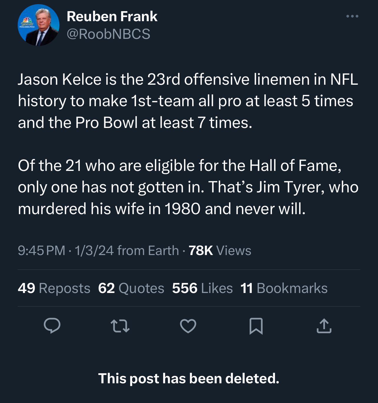Screen dimensions: 378x403
Task: Select the Jason Kelce tweet text
Action: (x=188, y=101)
